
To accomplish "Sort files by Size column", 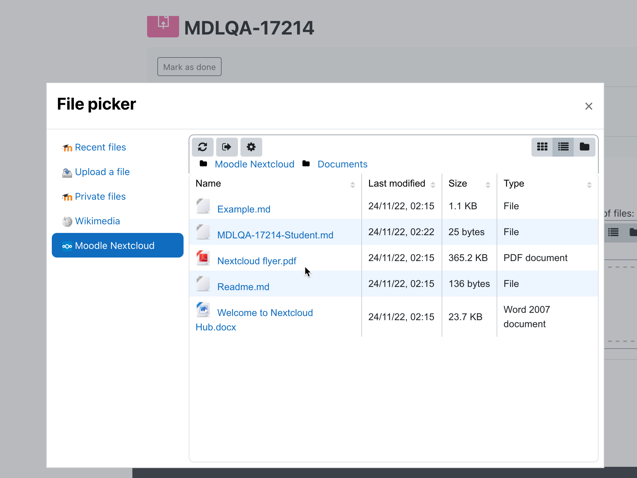I will (469, 184).
